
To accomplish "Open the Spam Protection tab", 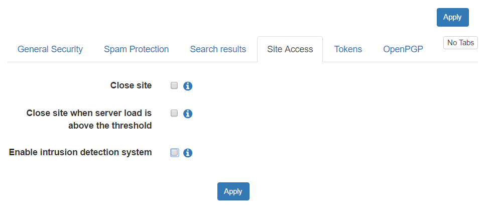I will [136, 49].
